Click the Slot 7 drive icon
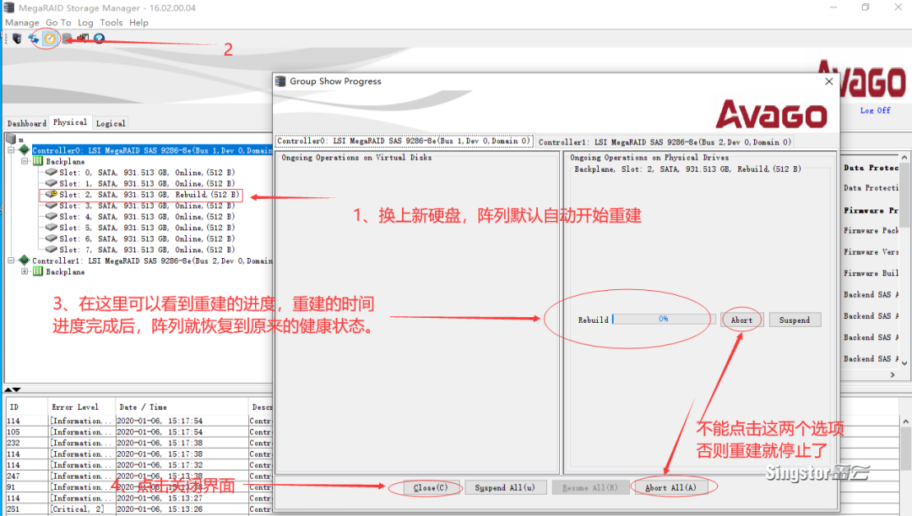The width and height of the screenshot is (912, 516). (52, 249)
